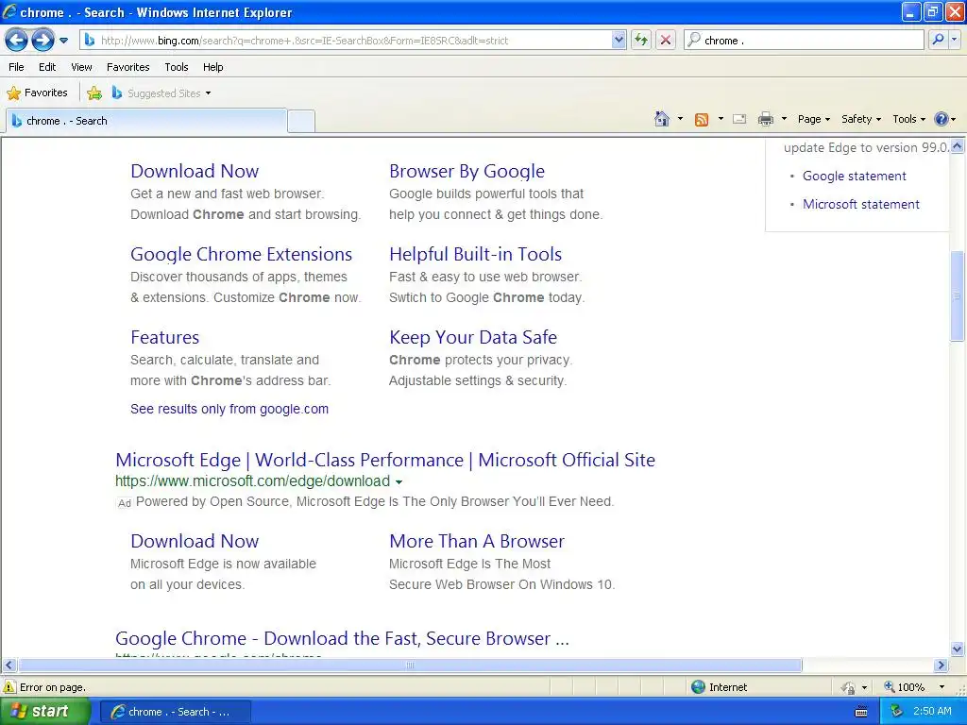Click the 'Google statement' link
Image resolution: width=967 pixels, height=725 pixels.
[854, 176]
